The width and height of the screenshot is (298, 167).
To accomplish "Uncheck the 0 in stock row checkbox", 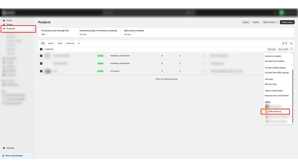I will 41,71.
